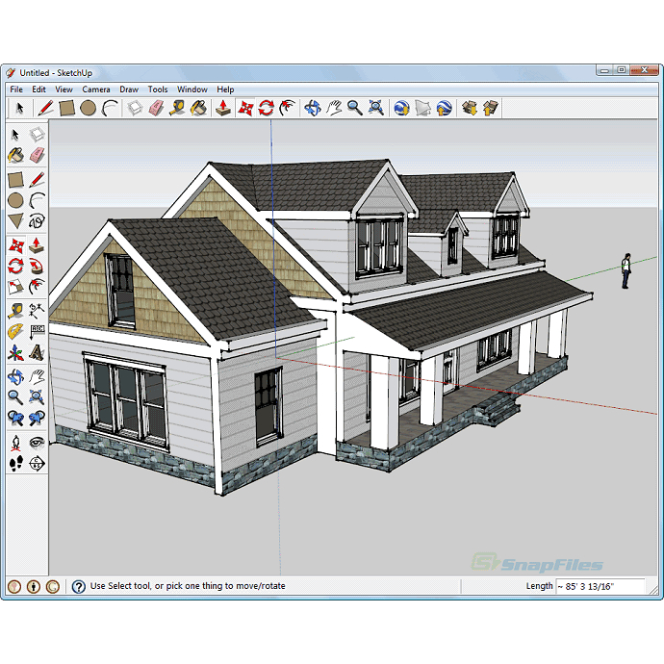Choose the Text label tool
This screenshot has width=664, height=664.
37,332
